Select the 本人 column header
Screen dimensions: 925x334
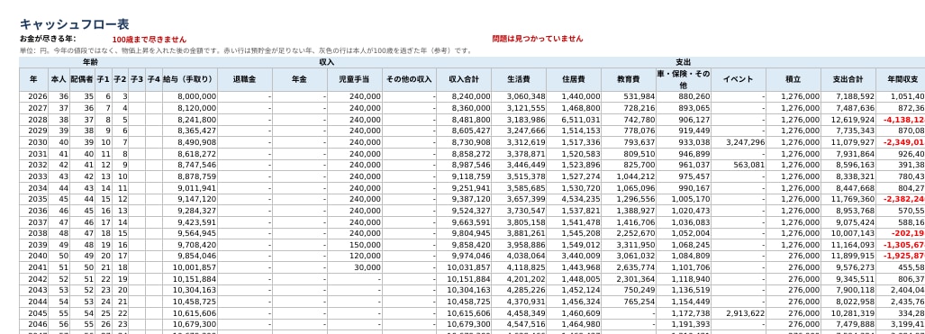[59, 79]
